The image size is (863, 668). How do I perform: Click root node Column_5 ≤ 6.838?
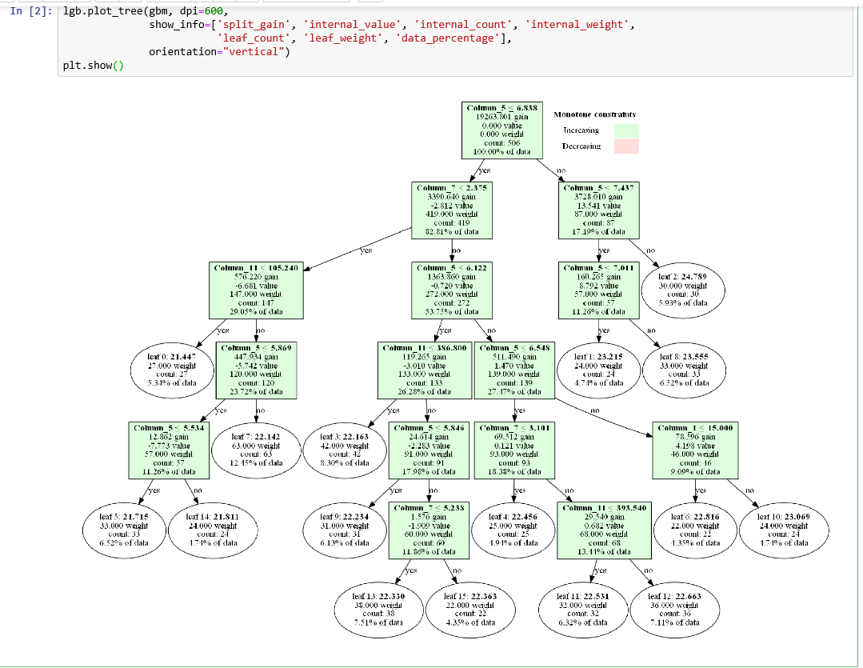click(502, 130)
